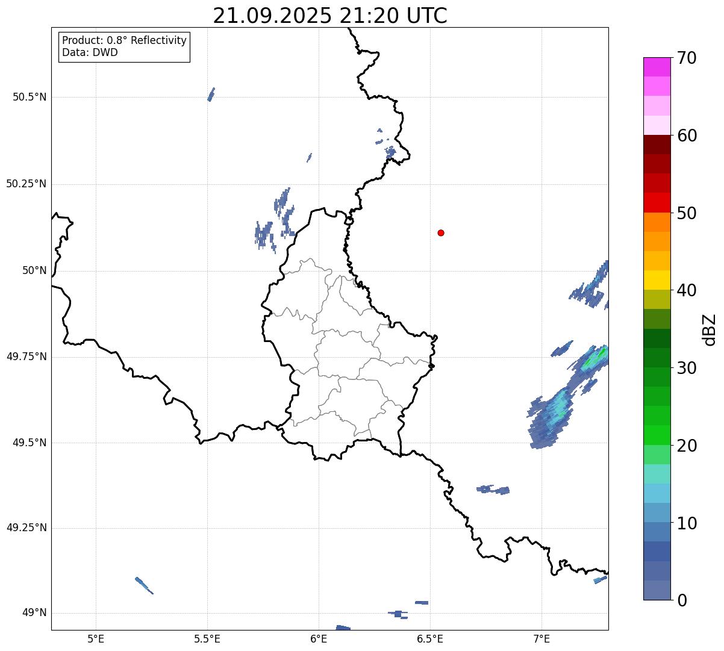Click the bright green colorbar swatch above 20
The width and height of the screenshot is (724, 651).
tap(657, 435)
